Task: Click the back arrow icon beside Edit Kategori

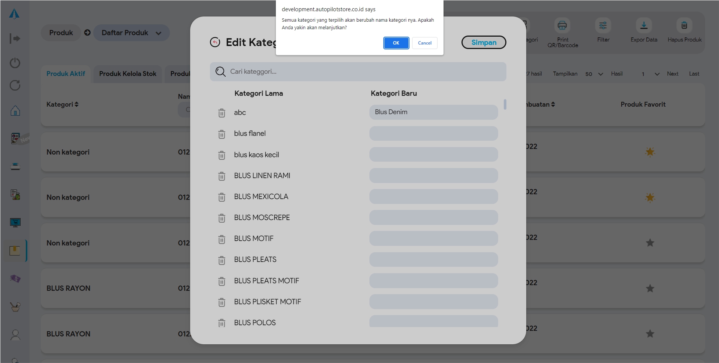Action: point(215,42)
